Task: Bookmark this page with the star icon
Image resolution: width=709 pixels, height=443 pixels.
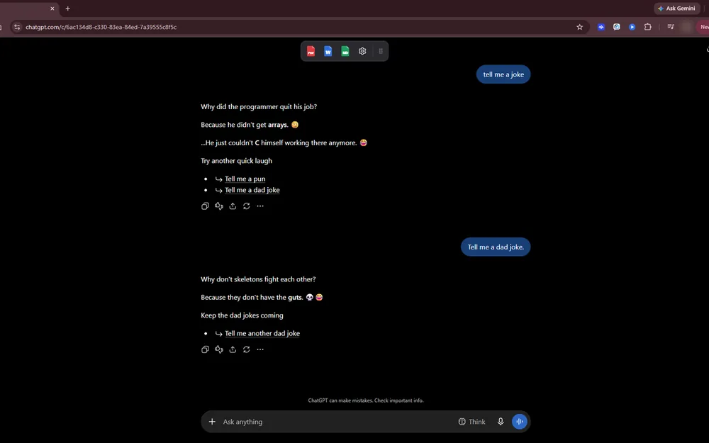Action: pyautogui.click(x=580, y=27)
